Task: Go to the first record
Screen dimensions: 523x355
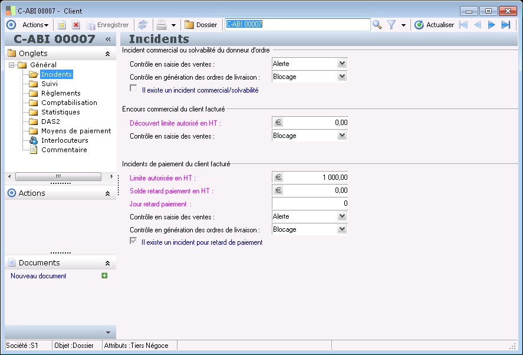Action: (x=463, y=25)
